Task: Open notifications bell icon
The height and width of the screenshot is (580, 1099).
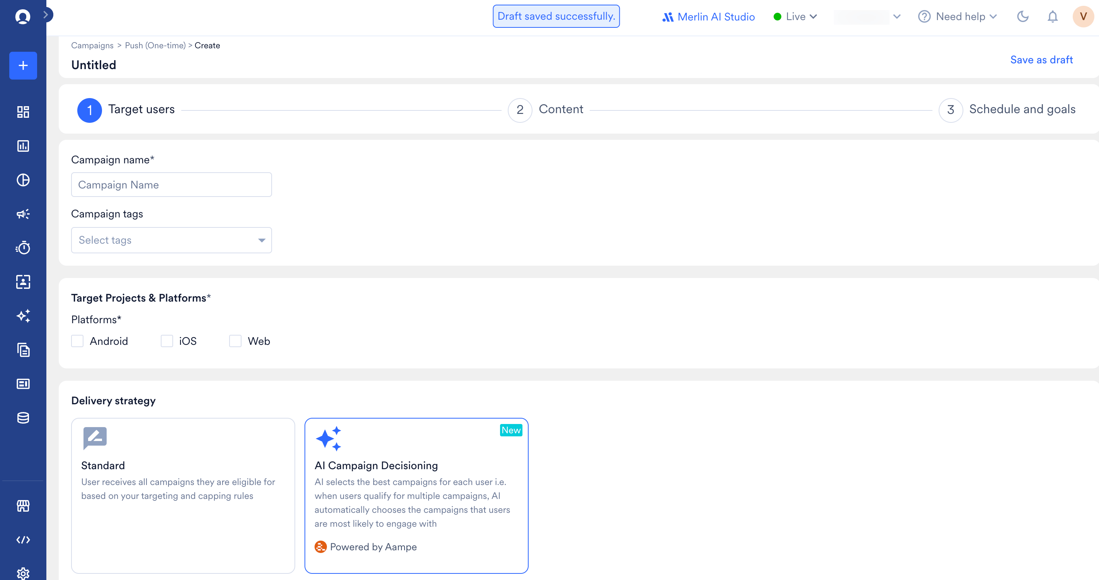Action: pos(1053,17)
